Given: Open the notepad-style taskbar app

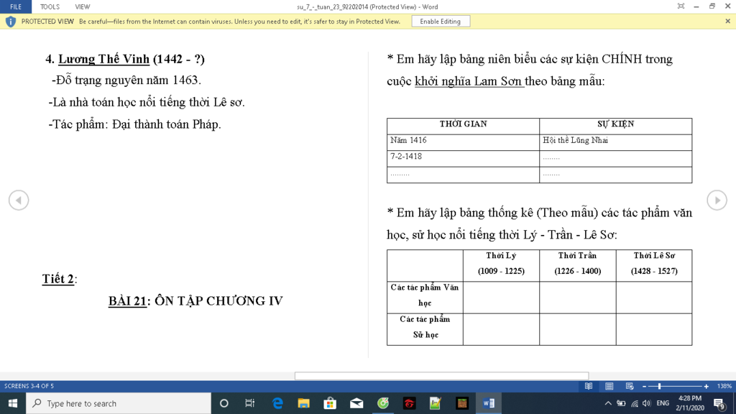Looking at the screenshot, I should pos(436,403).
